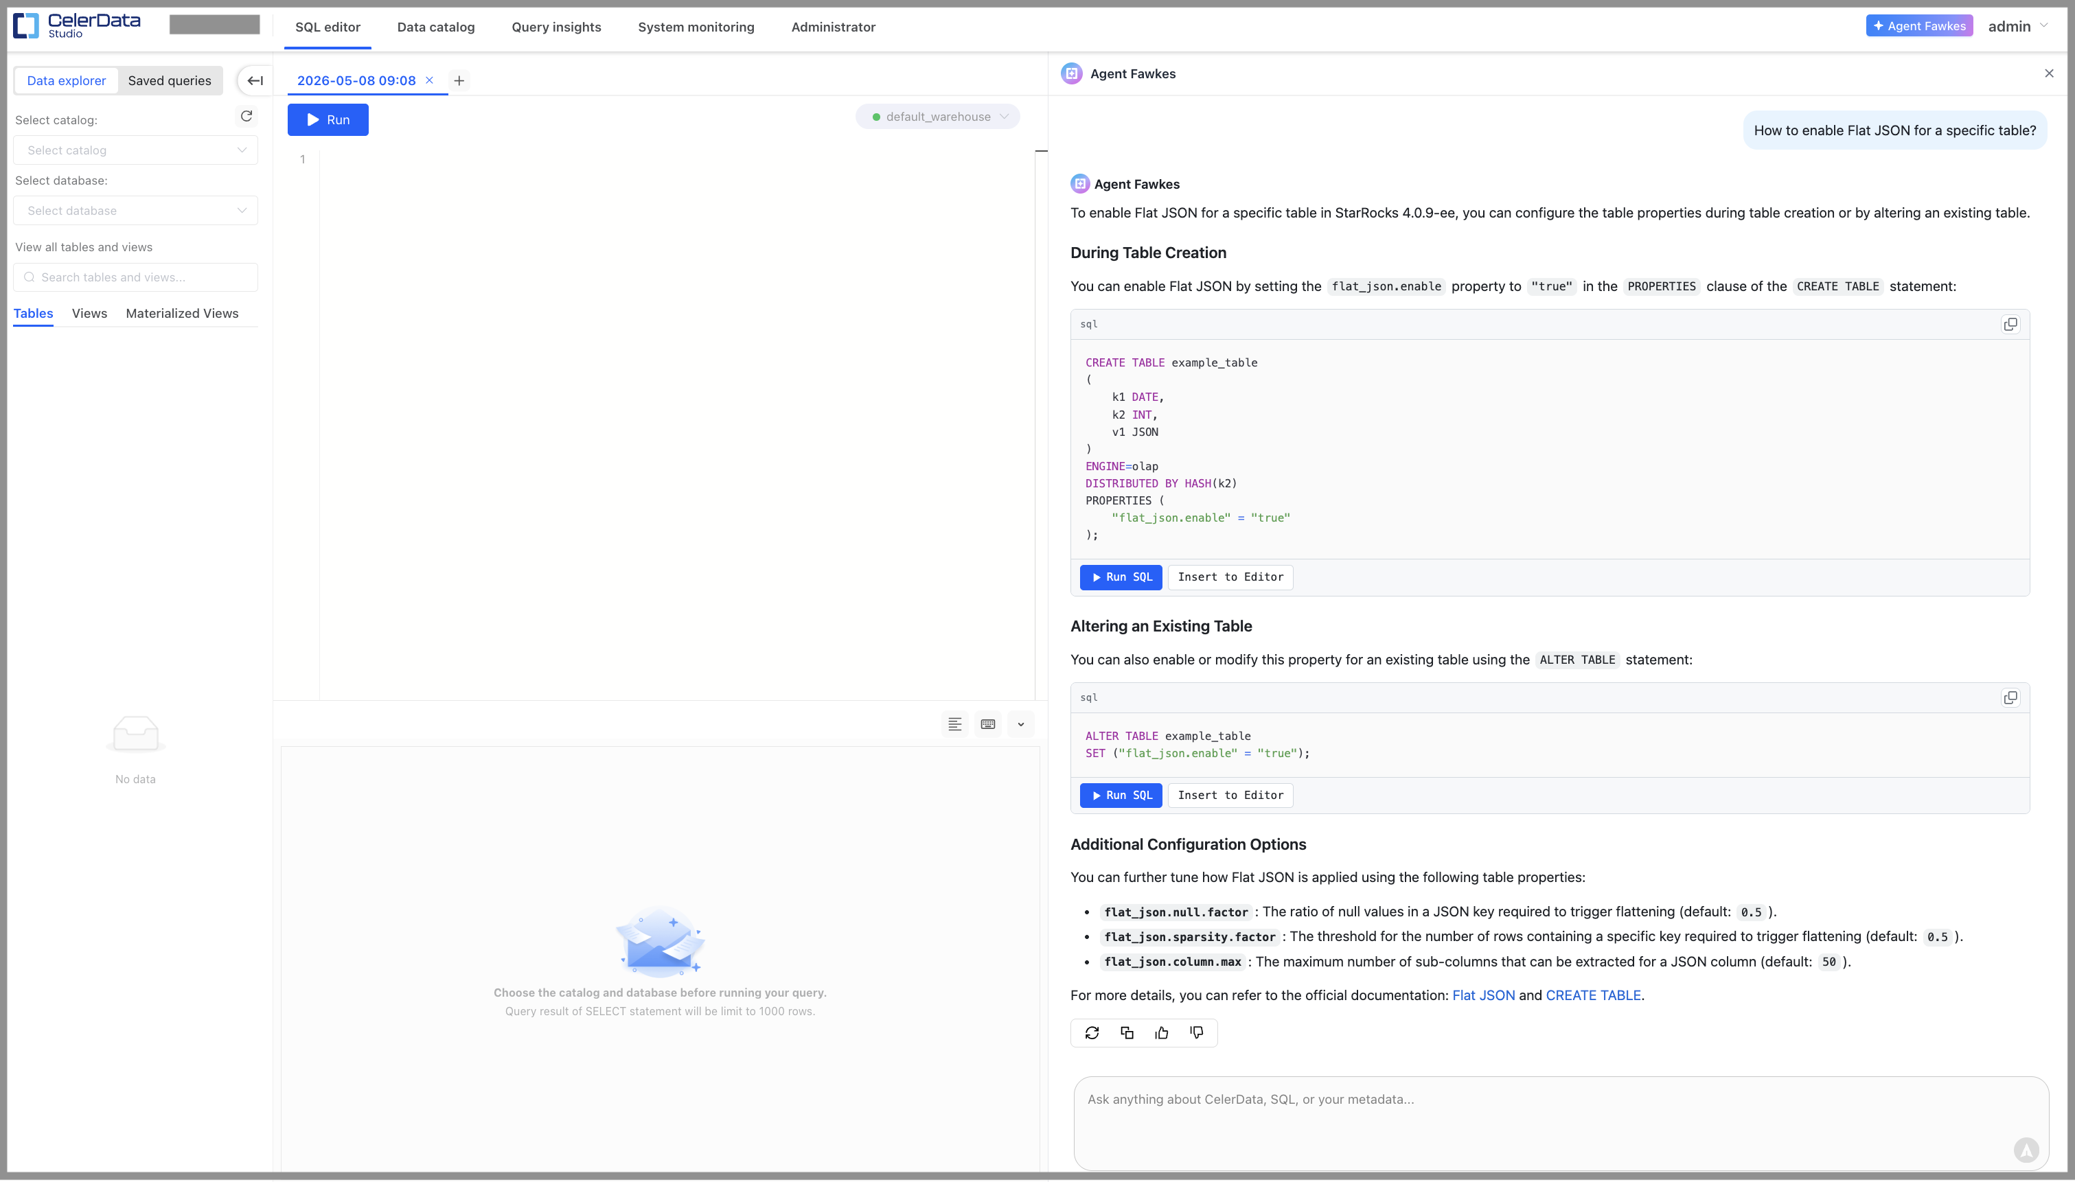Screen dimensions: 2075x1182
Task: Run SQL for the ALTER TABLE example
Action: coord(1121,796)
